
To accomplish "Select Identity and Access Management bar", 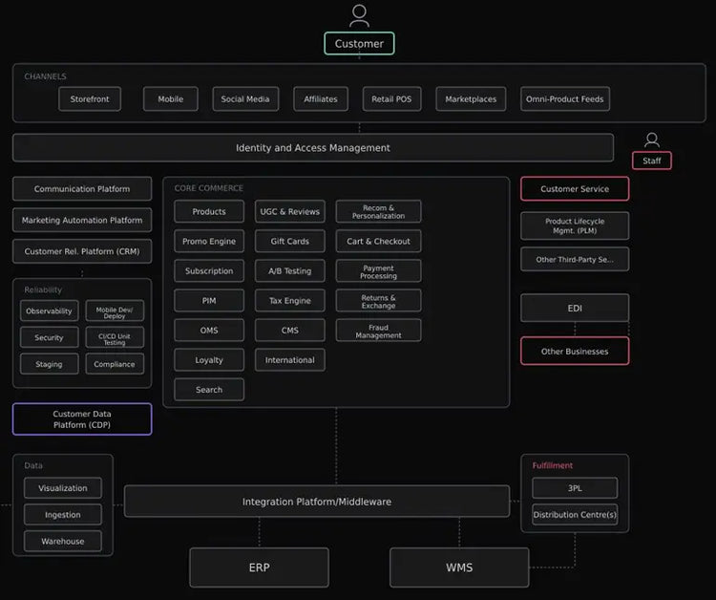I will pos(313,148).
